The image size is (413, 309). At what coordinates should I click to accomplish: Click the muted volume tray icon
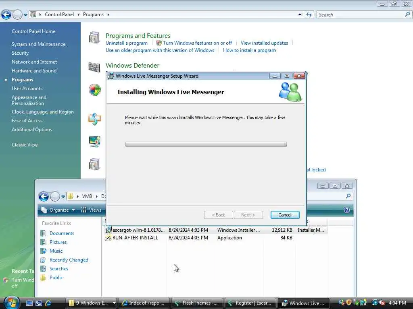(x=382, y=303)
